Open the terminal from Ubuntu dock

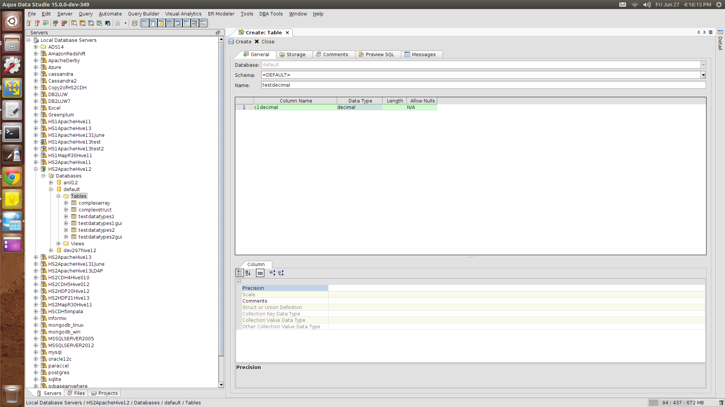12,133
